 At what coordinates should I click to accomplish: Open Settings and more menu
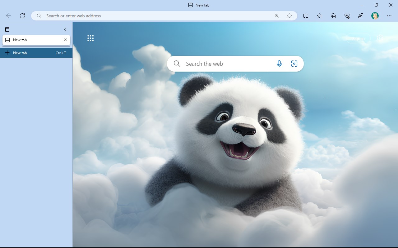pos(389,16)
